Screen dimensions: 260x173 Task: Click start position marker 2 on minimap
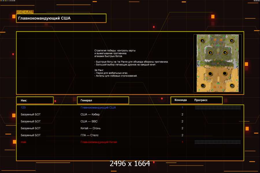(x=202, y=41)
